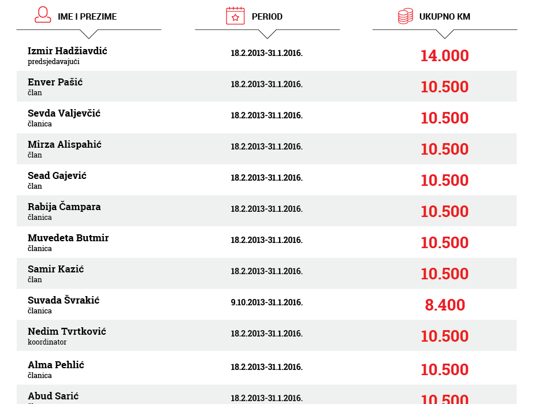This screenshot has height=404, width=535.
Task: Open the name Izmir Hadžiavdić
Action: pos(68,51)
